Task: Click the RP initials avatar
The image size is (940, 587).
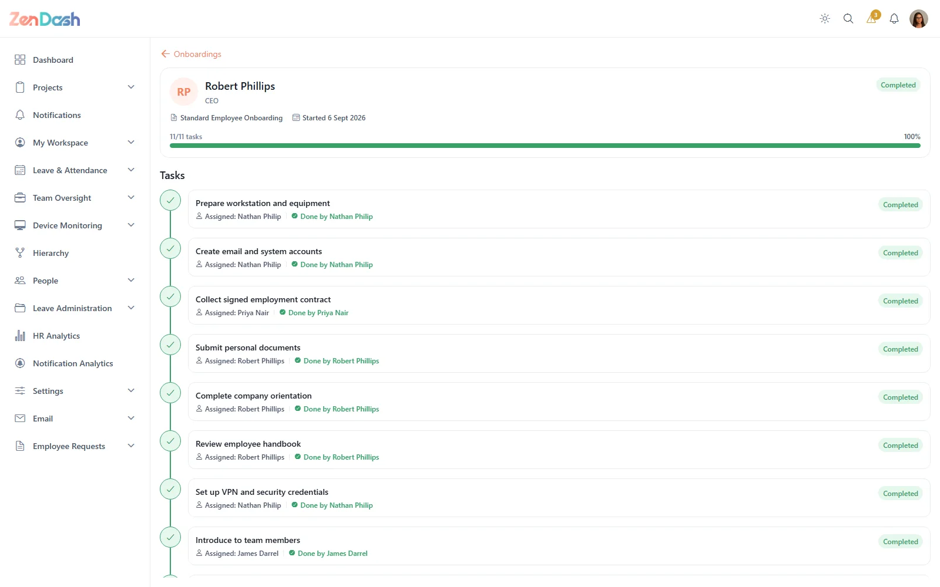Action: tap(184, 92)
